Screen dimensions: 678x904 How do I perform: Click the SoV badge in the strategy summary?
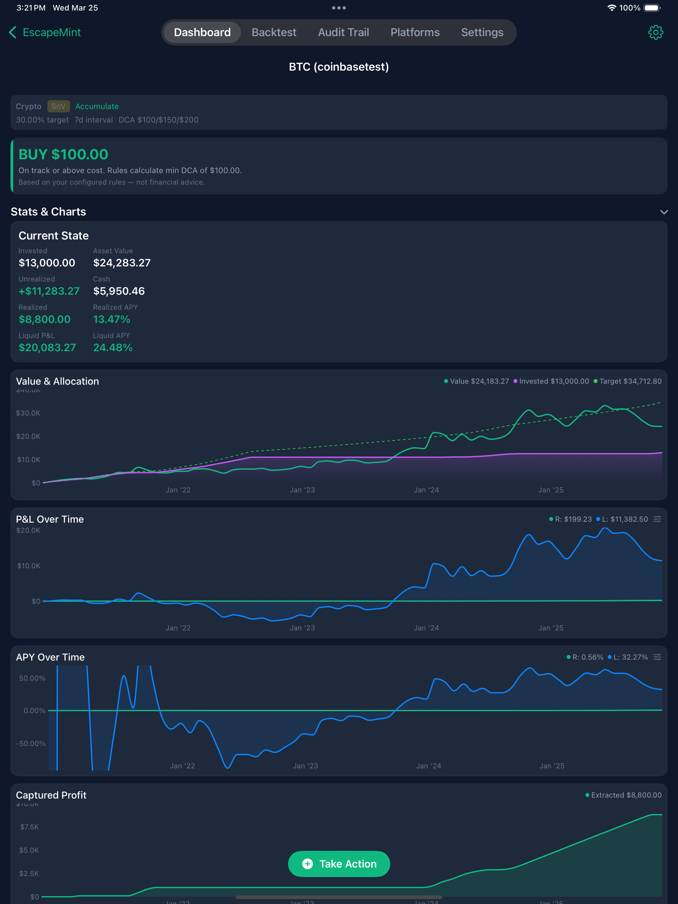click(58, 106)
